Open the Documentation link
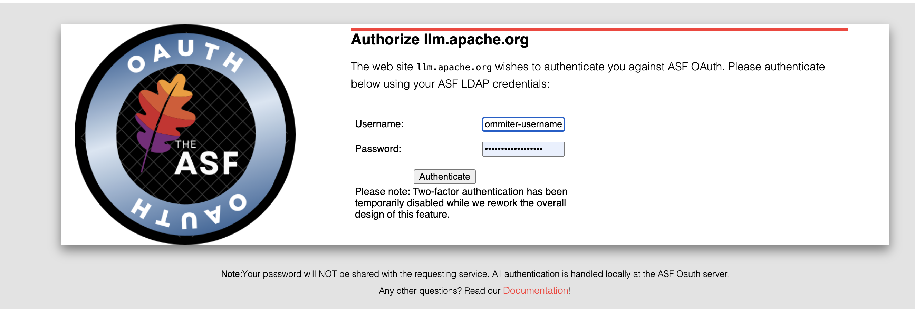This screenshot has height=309, width=915. click(x=535, y=291)
